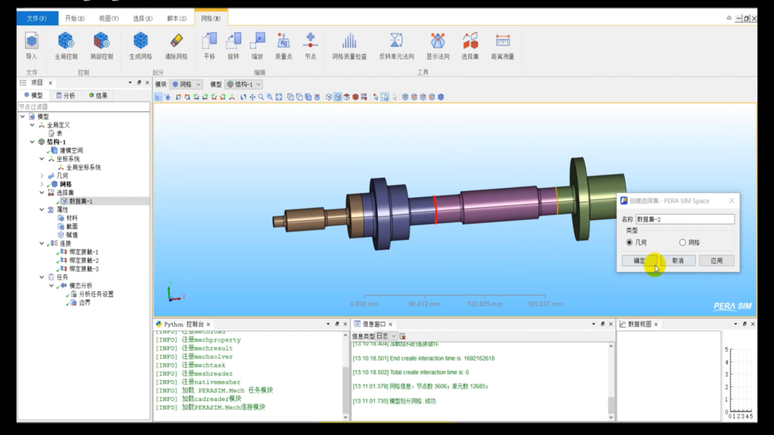Click the clear log icon in 信息窗口
774x435 pixels.
pos(402,336)
